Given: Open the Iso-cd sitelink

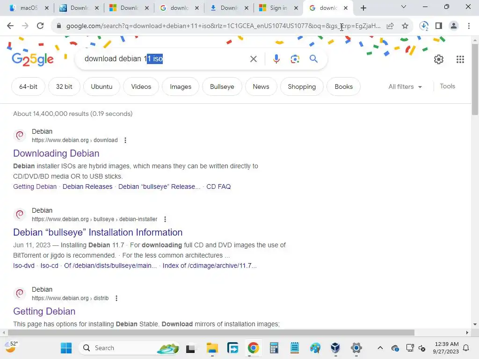Looking at the screenshot, I should 49,266.
